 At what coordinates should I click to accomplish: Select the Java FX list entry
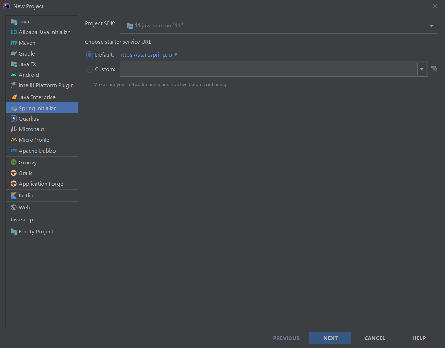click(x=42, y=64)
